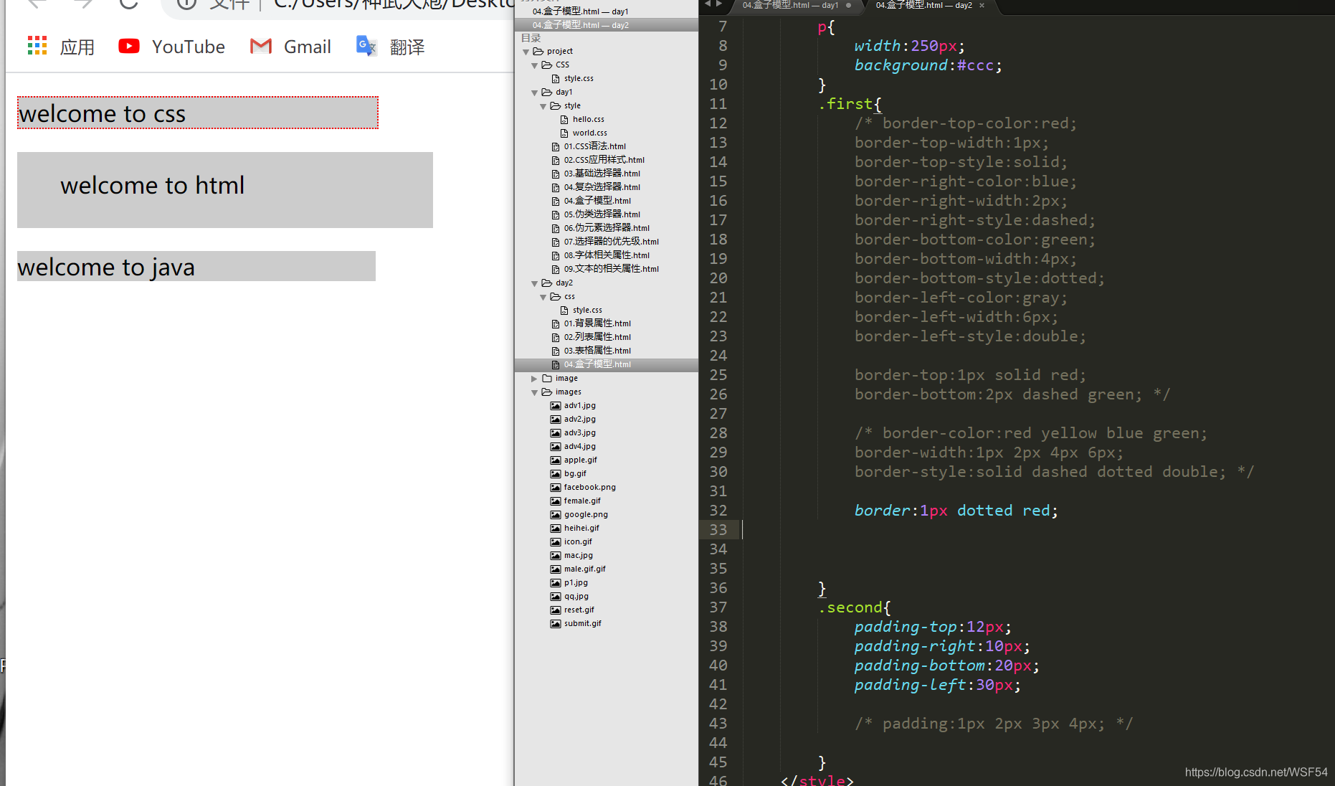Open 02.列表属性.html in day2
Viewport: 1335px width, 786px height.
(x=597, y=337)
